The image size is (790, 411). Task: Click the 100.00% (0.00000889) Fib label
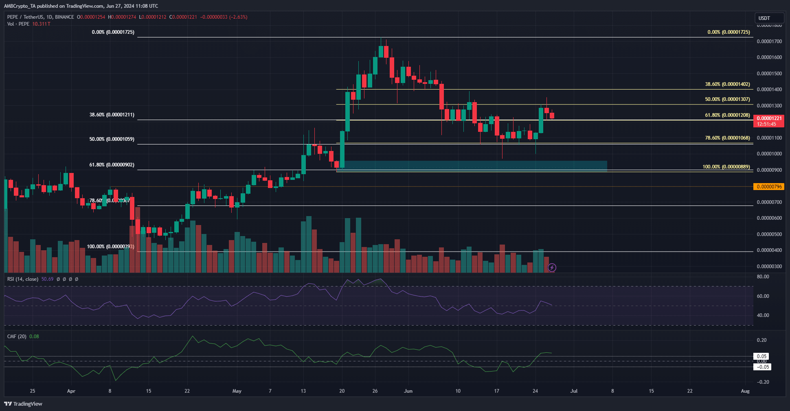tap(726, 167)
